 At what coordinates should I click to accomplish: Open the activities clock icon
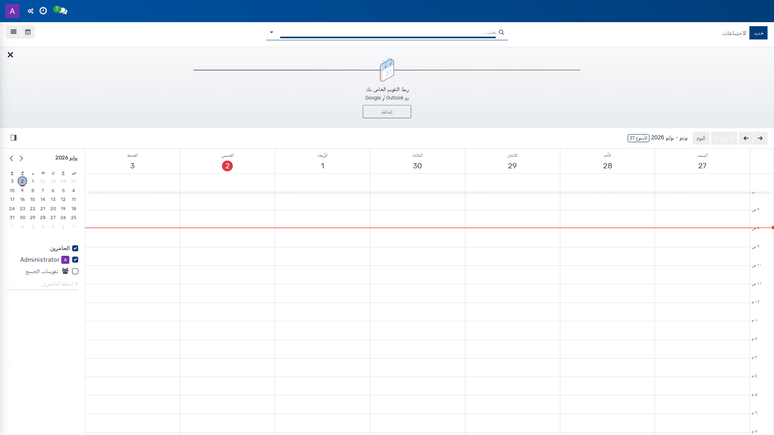point(43,11)
